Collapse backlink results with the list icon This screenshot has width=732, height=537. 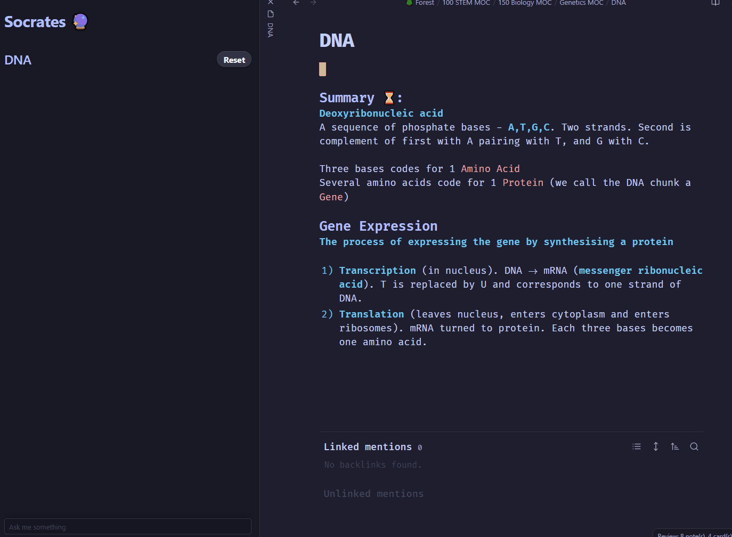click(x=637, y=446)
